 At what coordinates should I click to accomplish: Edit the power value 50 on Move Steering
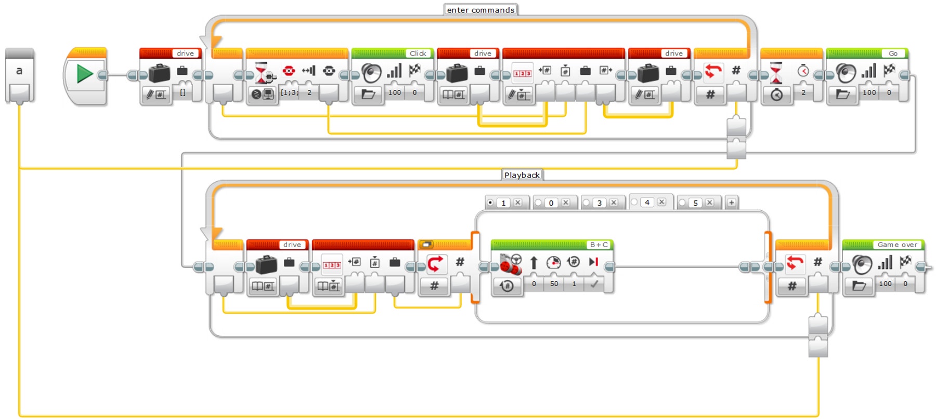(x=554, y=284)
